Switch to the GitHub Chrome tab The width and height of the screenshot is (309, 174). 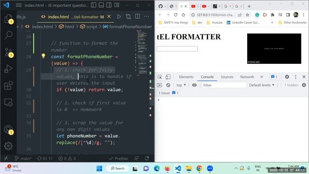[161, 6]
